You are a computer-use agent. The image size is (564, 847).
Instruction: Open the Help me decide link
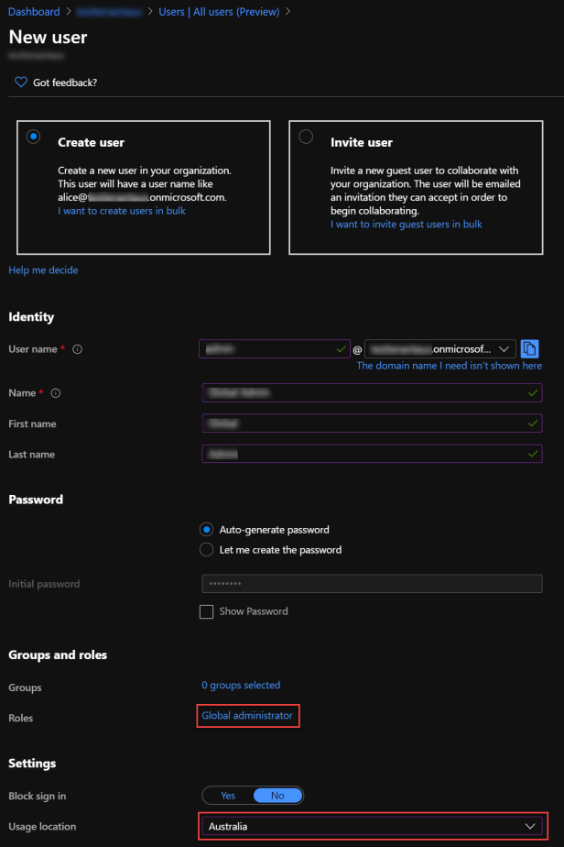pyautogui.click(x=43, y=270)
